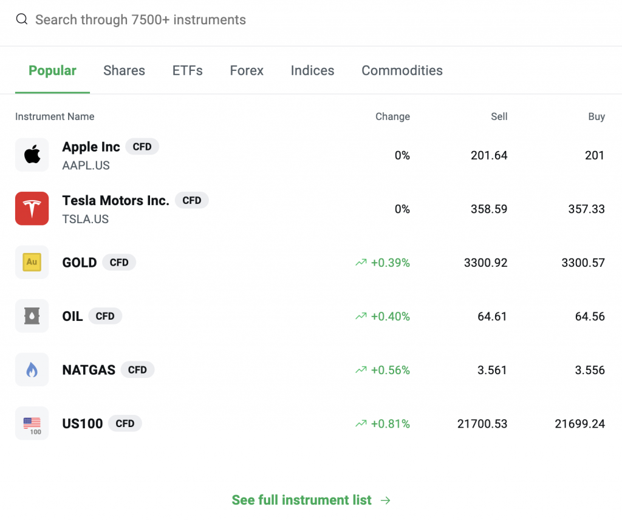Image resolution: width=622 pixels, height=521 pixels.
Task: Click US100 buy price 21699.24
Action: tap(580, 423)
